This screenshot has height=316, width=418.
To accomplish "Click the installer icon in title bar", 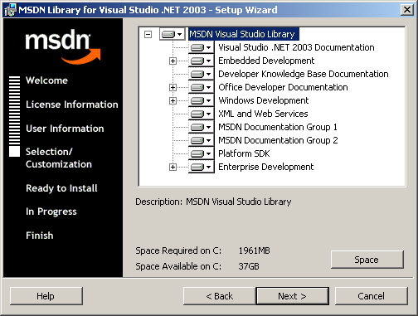I will tap(10, 10).
